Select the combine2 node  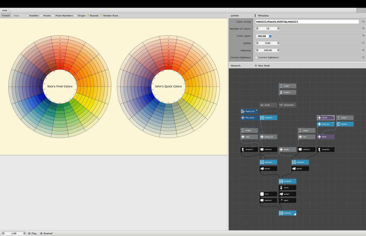pos(268,118)
